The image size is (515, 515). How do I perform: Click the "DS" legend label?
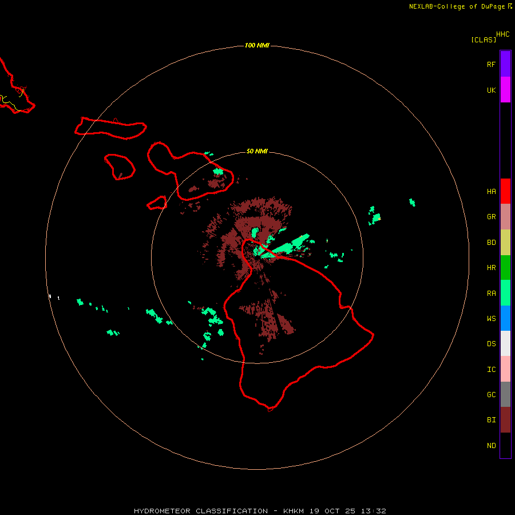tap(491, 344)
